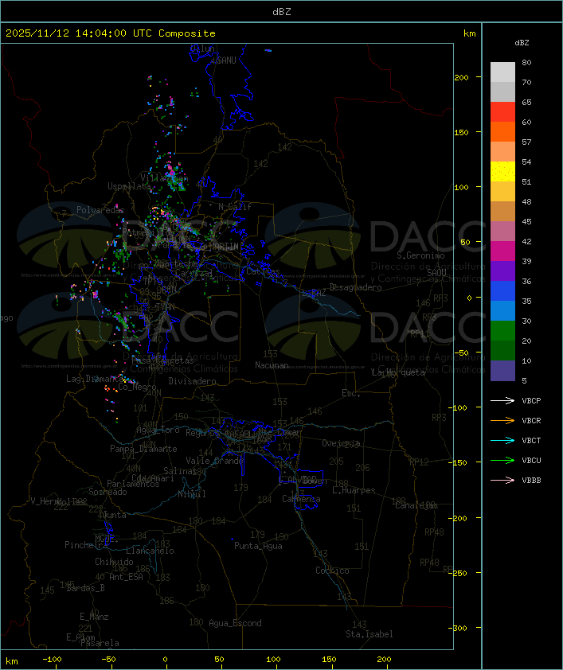Pick the peach 54–57 dBZ swatch
Screen dimensions: 563x670
pyautogui.click(x=502, y=152)
